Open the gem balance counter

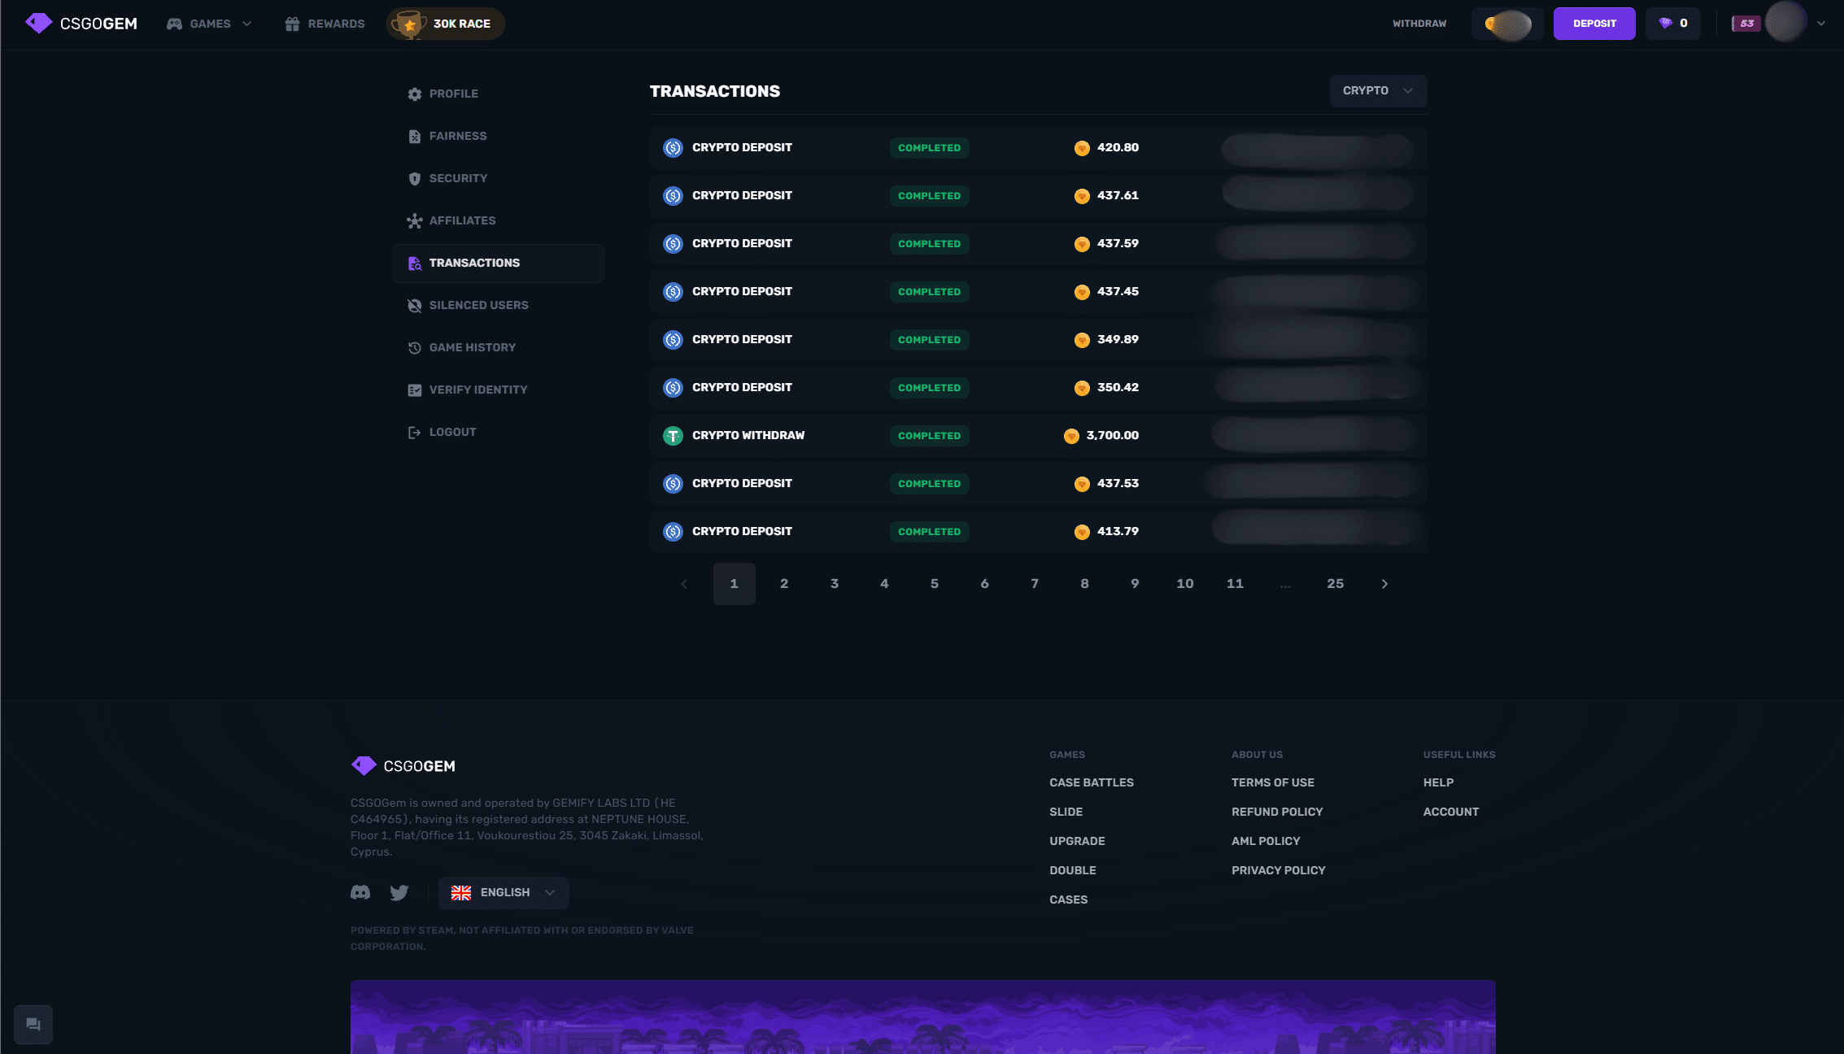[x=1673, y=24]
